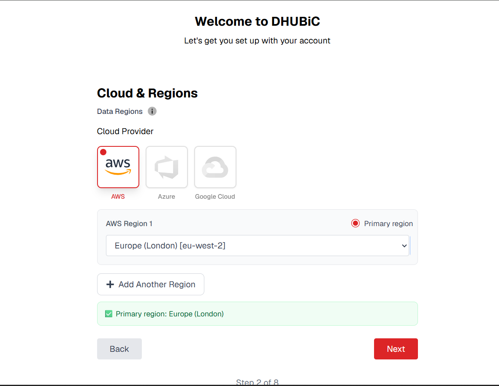Click the 'Primary region: Europe (London)' text
The height and width of the screenshot is (386, 499).
point(170,314)
